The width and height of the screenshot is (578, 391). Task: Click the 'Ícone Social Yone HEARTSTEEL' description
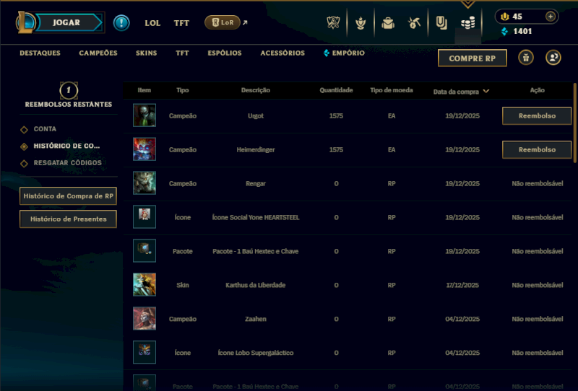(256, 218)
